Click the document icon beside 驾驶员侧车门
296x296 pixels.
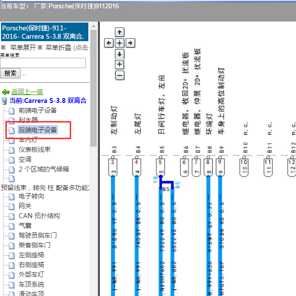(12, 236)
